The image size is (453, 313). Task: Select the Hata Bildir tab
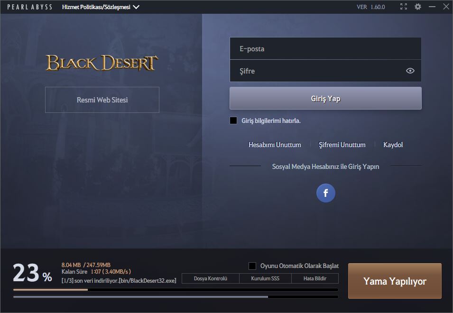coord(315,278)
